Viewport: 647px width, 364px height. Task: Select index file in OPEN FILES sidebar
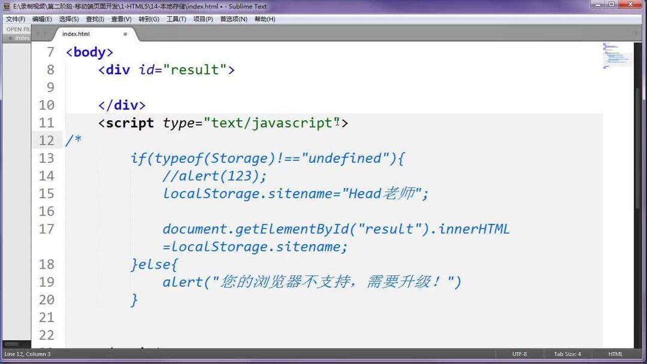[x=23, y=38]
